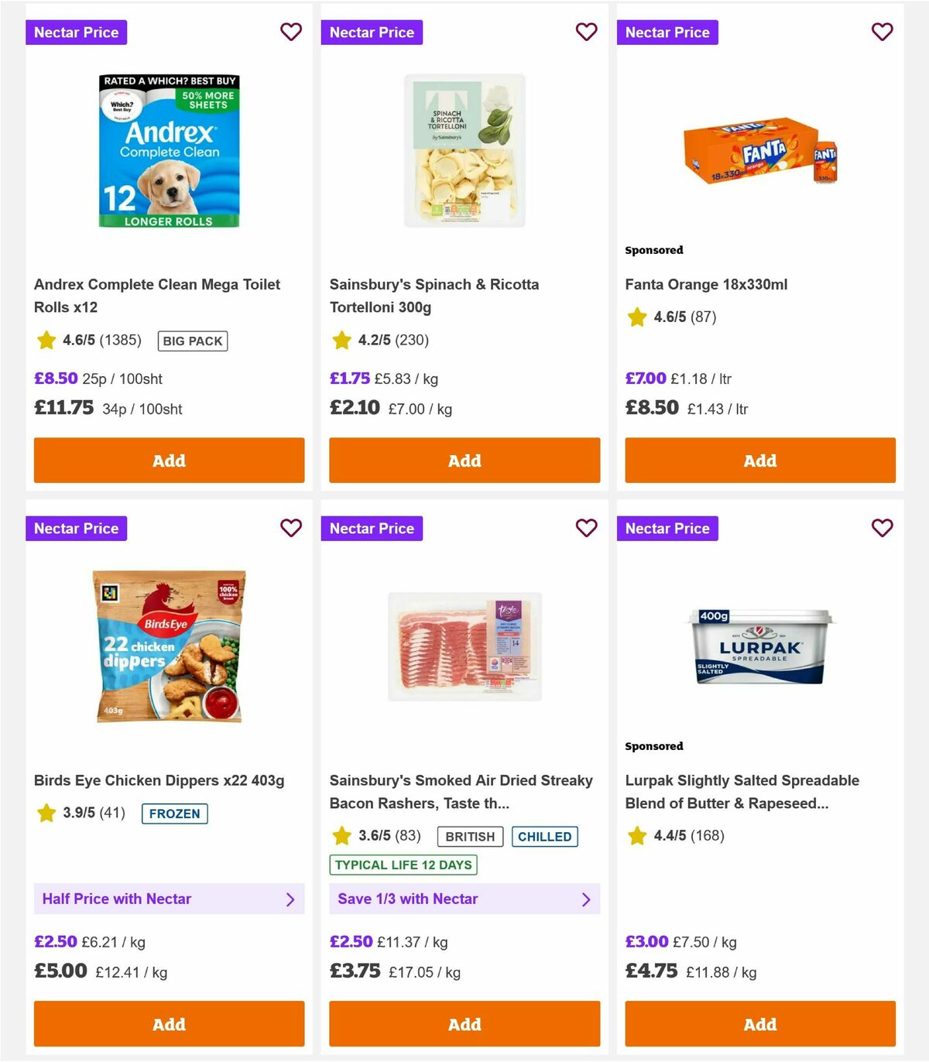The image size is (929, 1062).
Task: Click the heart icon on Birds Eye Chicken Dippers
Action: 291,528
